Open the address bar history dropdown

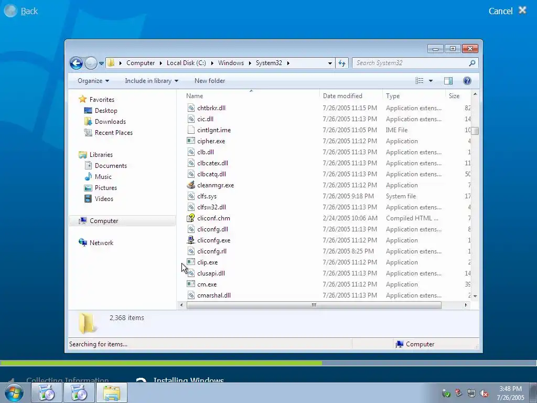pos(330,63)
